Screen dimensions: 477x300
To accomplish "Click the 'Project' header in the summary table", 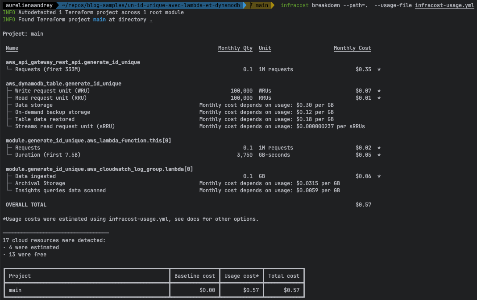I will pos(20,276).
